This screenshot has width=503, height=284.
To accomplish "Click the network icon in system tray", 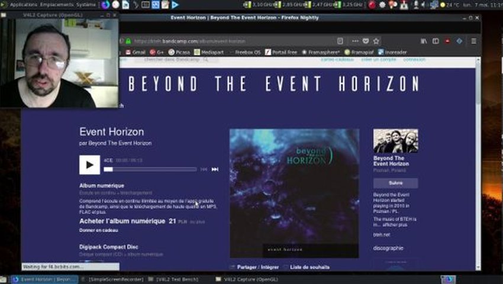I will pos(434,5).
